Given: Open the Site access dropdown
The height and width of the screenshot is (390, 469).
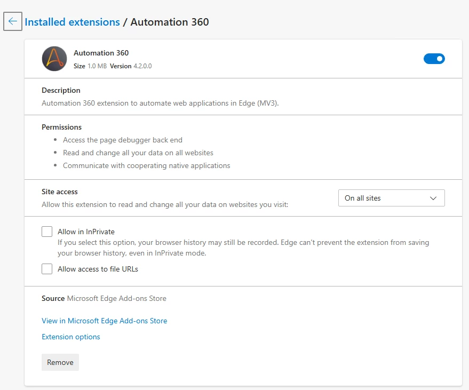Looking at the screenshot, I should pos(391,198).
